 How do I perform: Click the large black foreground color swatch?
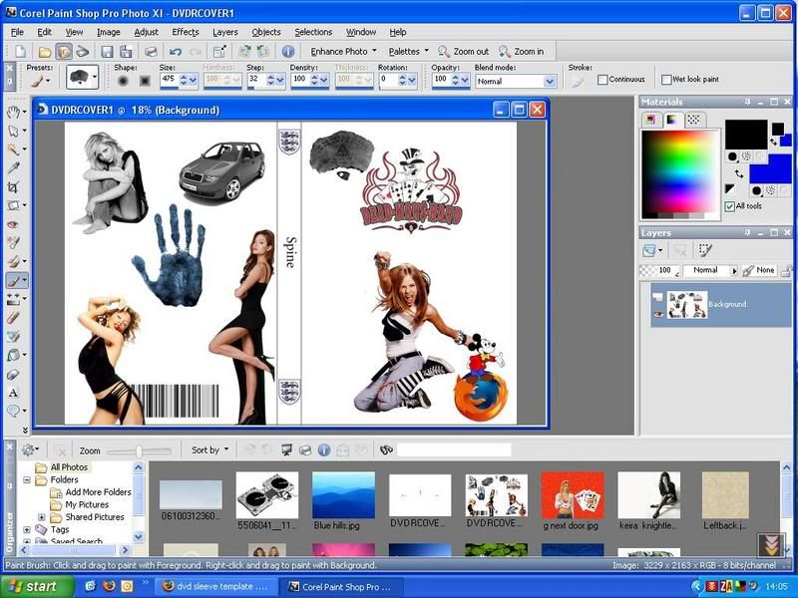[745, 135]
